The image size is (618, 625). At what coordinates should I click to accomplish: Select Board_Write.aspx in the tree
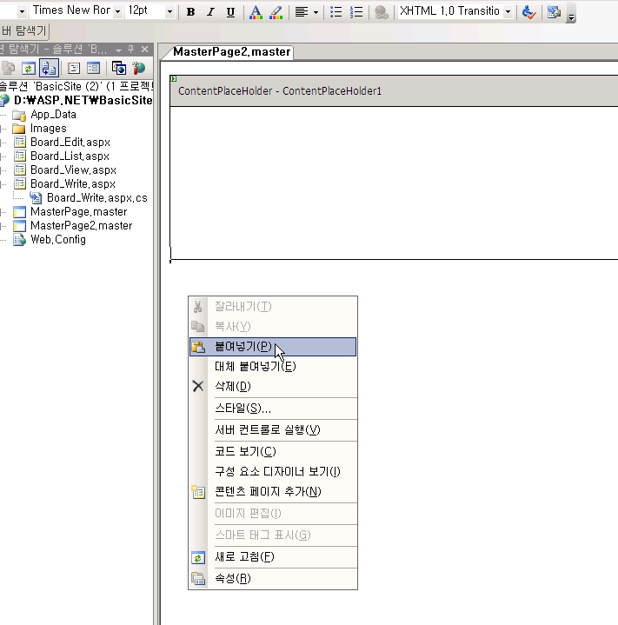(x=73, y=184)
